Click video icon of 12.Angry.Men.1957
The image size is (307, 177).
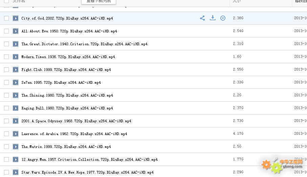[x=16, y=160]
